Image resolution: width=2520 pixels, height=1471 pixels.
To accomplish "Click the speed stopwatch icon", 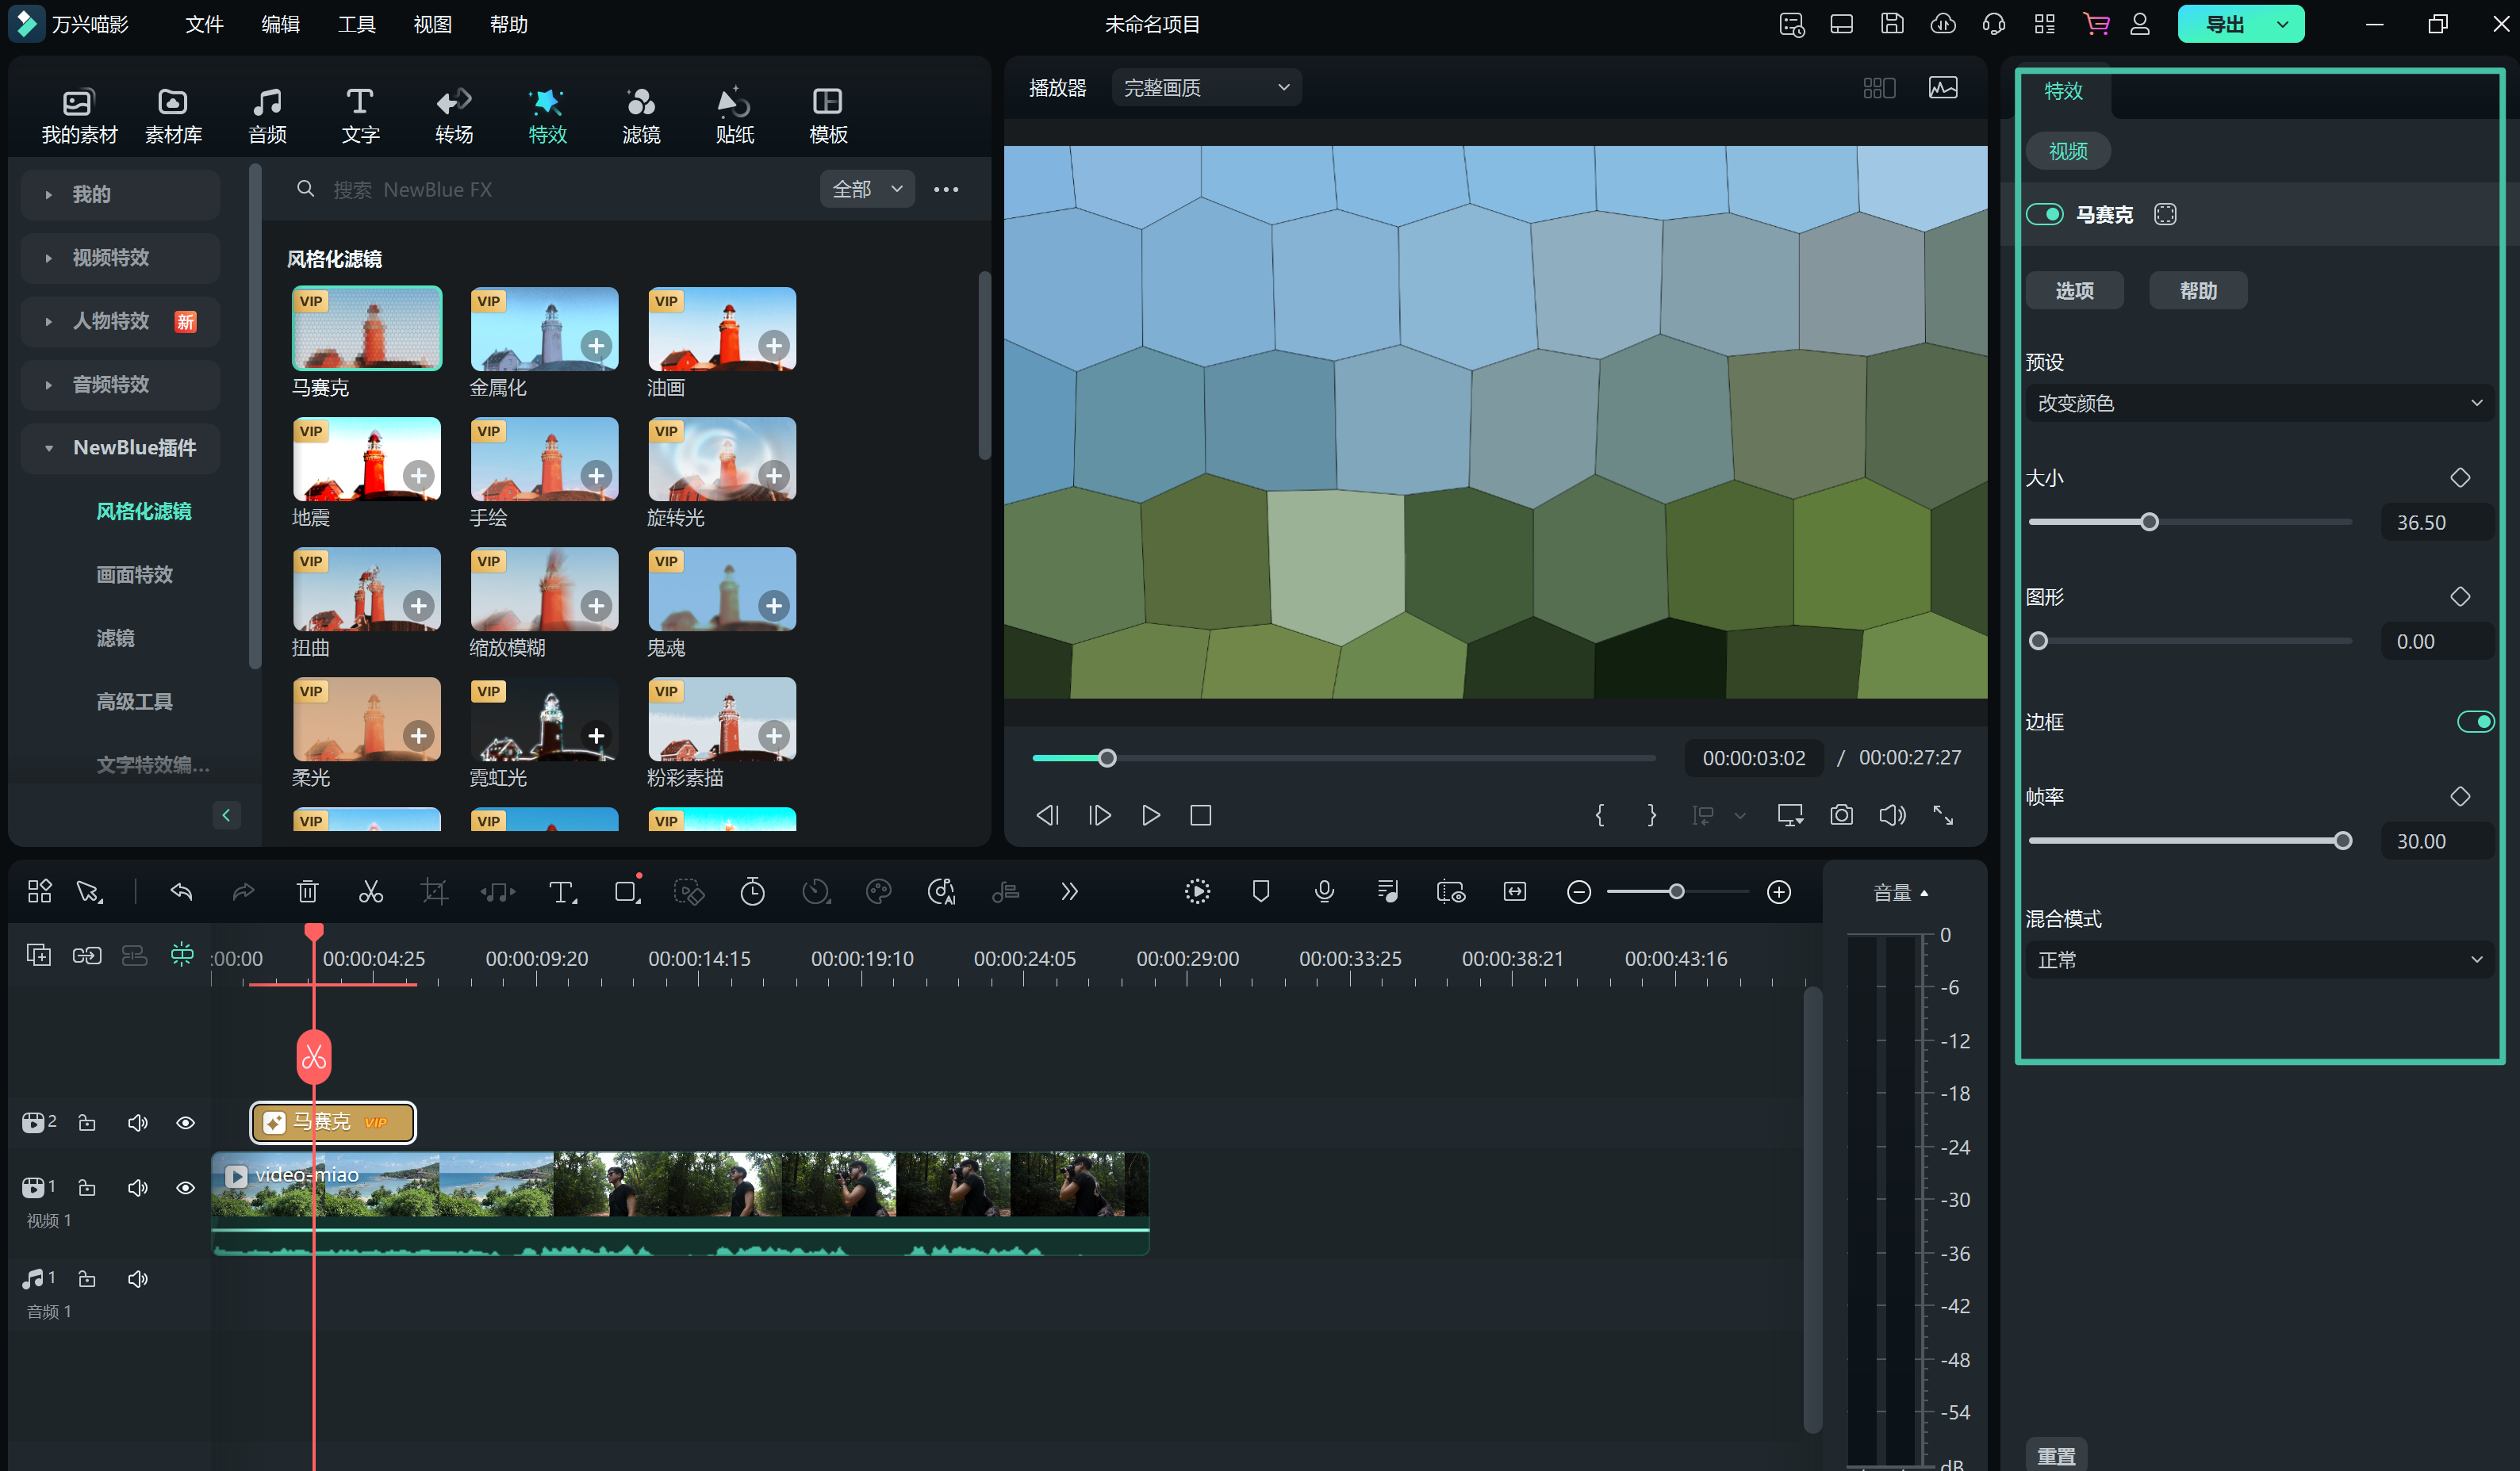I will point(752,892).
